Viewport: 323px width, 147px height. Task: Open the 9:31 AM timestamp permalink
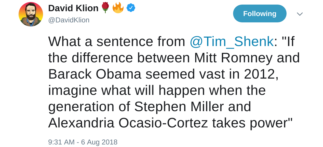coord(61,142)
